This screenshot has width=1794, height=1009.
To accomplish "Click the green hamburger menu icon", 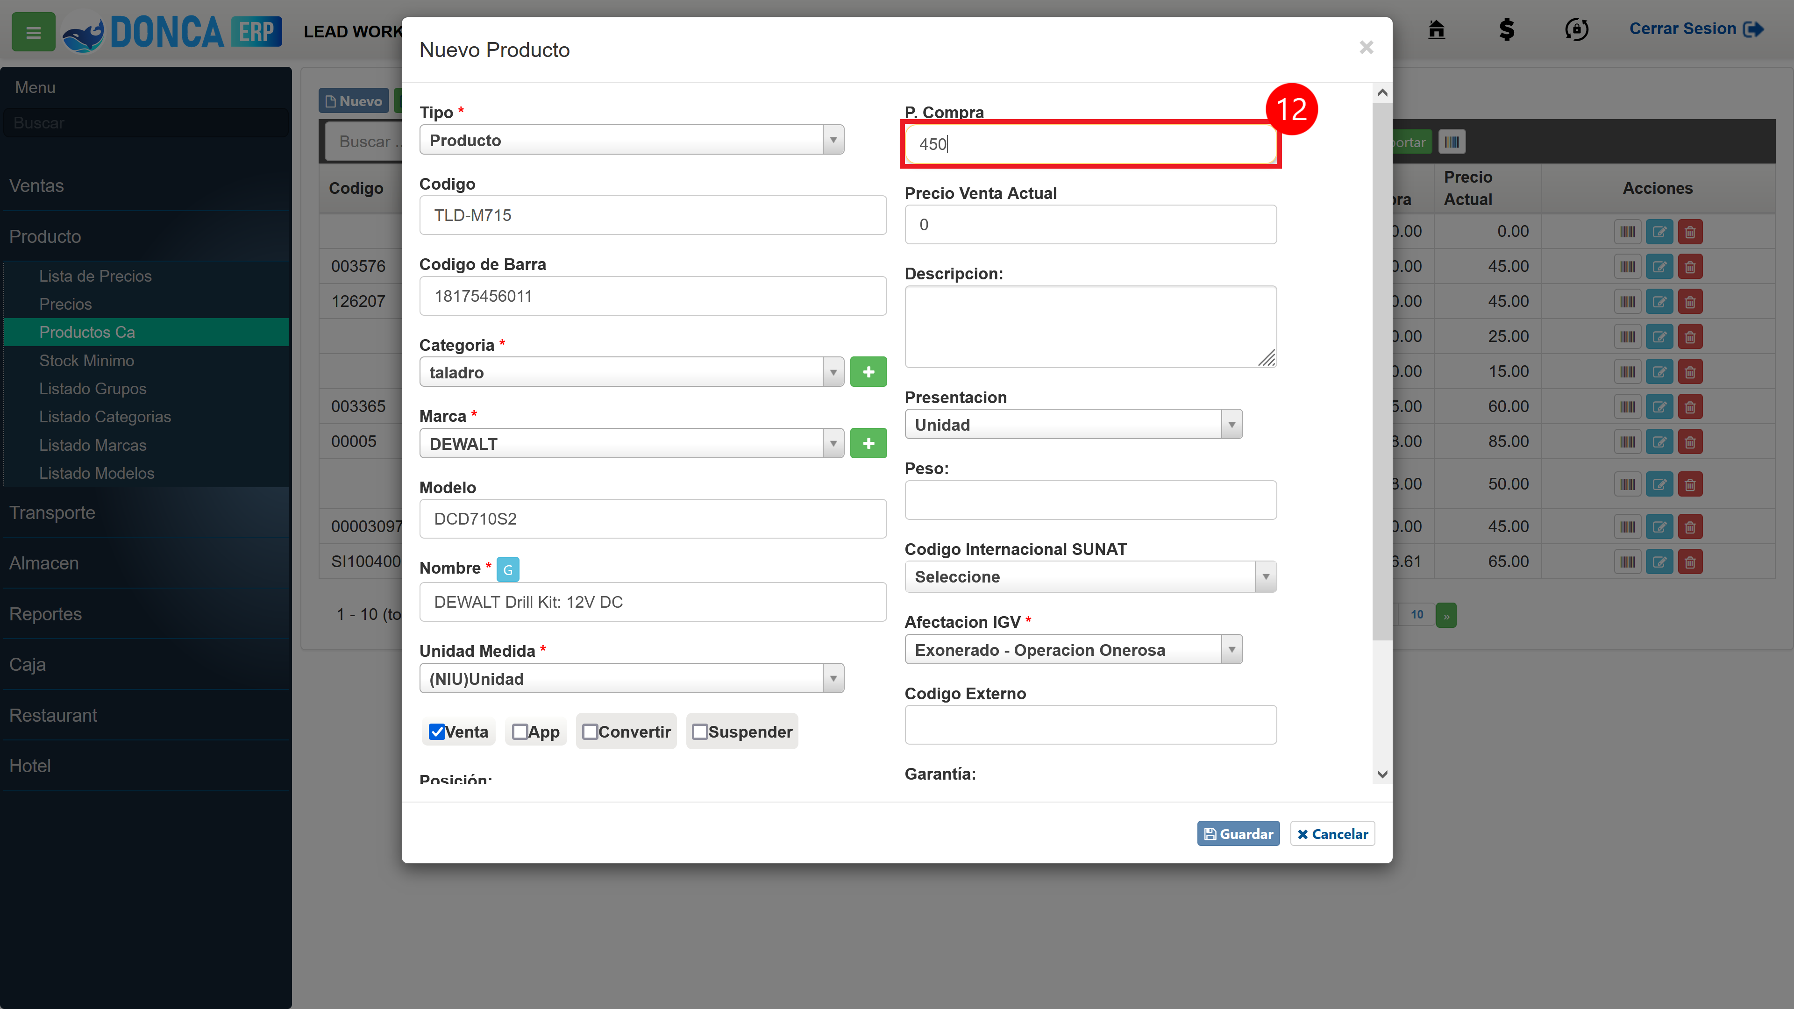I will (33, 32).
